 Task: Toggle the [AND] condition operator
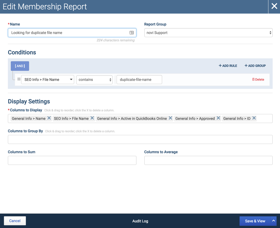(x=20, y=66)
